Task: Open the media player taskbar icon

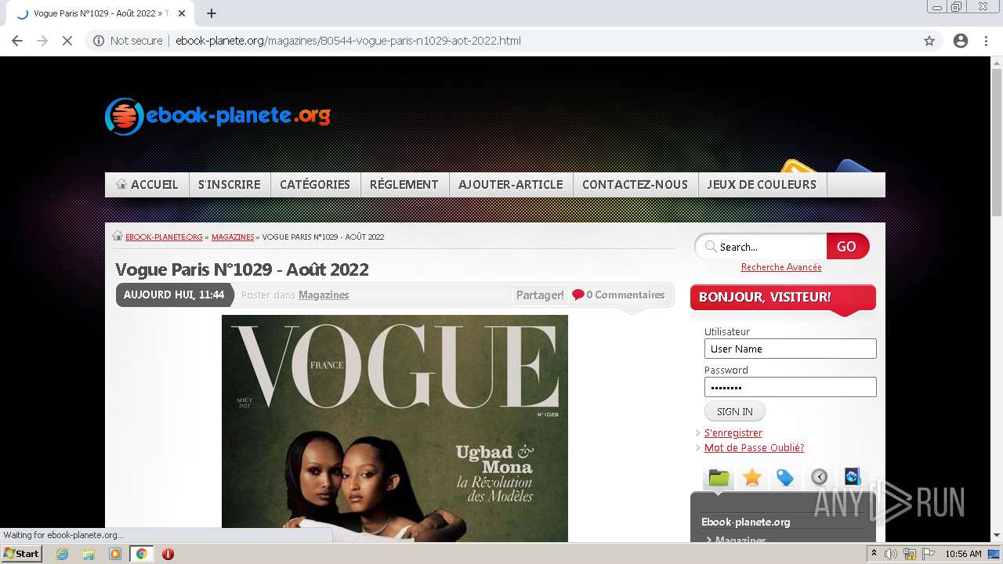Action: [x=115, y=554]
